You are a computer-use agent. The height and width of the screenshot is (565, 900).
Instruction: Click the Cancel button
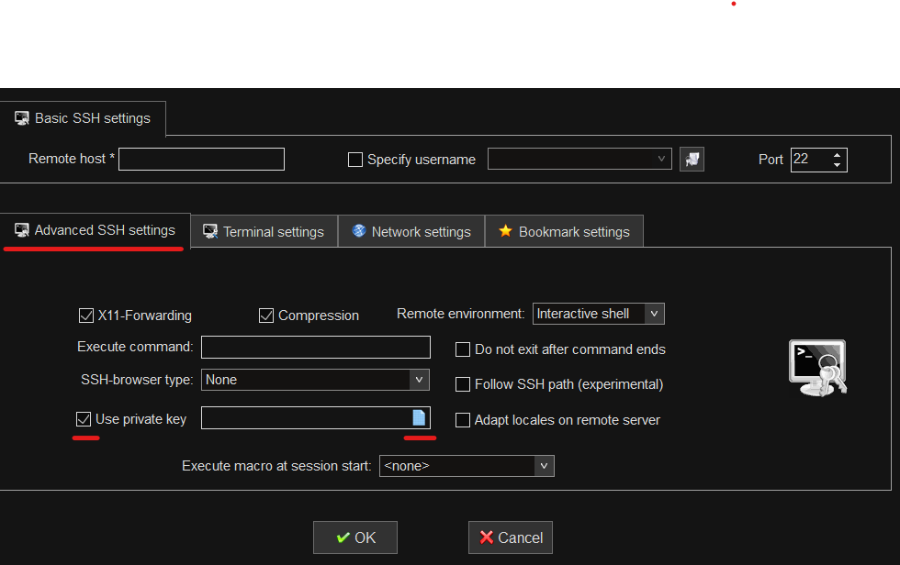[511, 537]
